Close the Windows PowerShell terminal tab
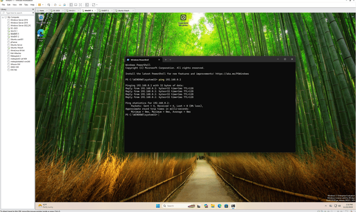356x212 pixels. pos(159,60)
